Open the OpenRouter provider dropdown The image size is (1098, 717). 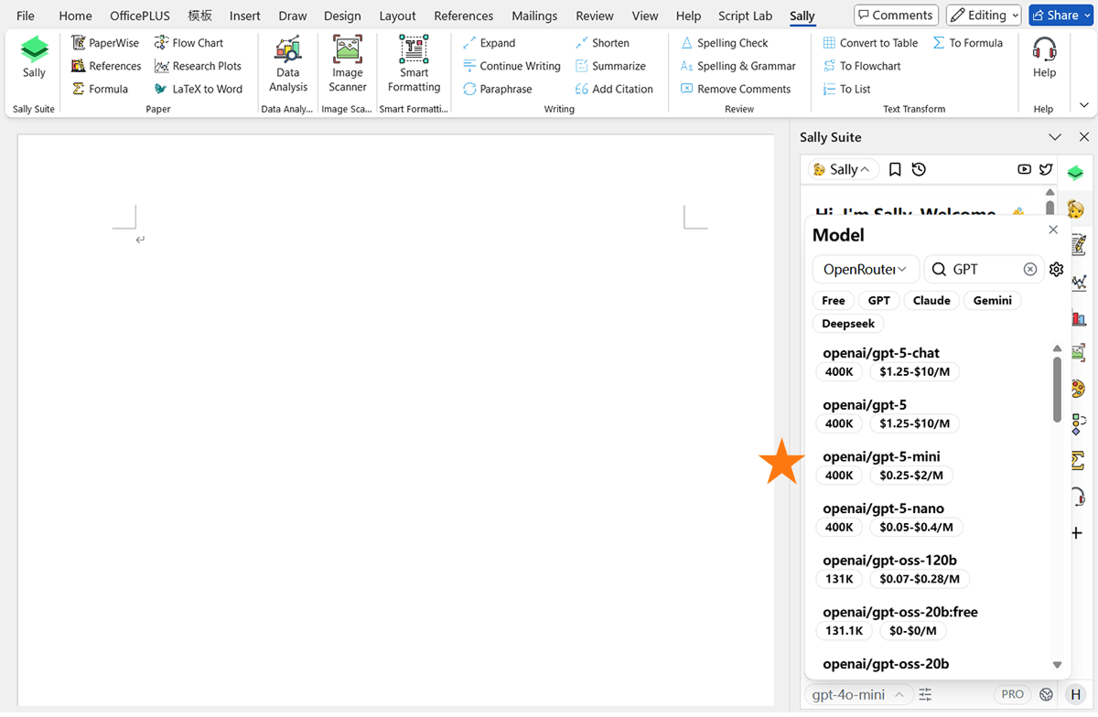tap(866, 269)
